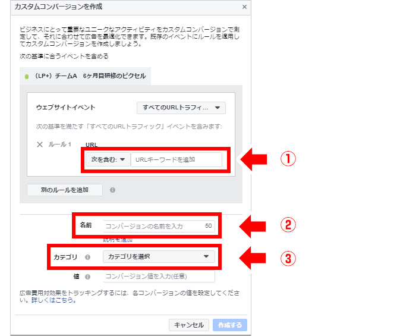This screenshot has height=336, width=416.
Task: Open the 詳しくはこちら link
Action: click(54, 300)
